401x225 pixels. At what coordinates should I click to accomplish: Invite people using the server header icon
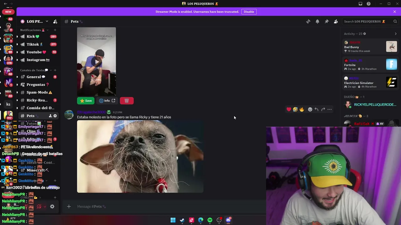point(55,22)
